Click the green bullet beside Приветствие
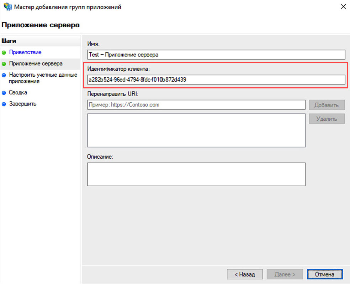350x284 pixels. 4,53
